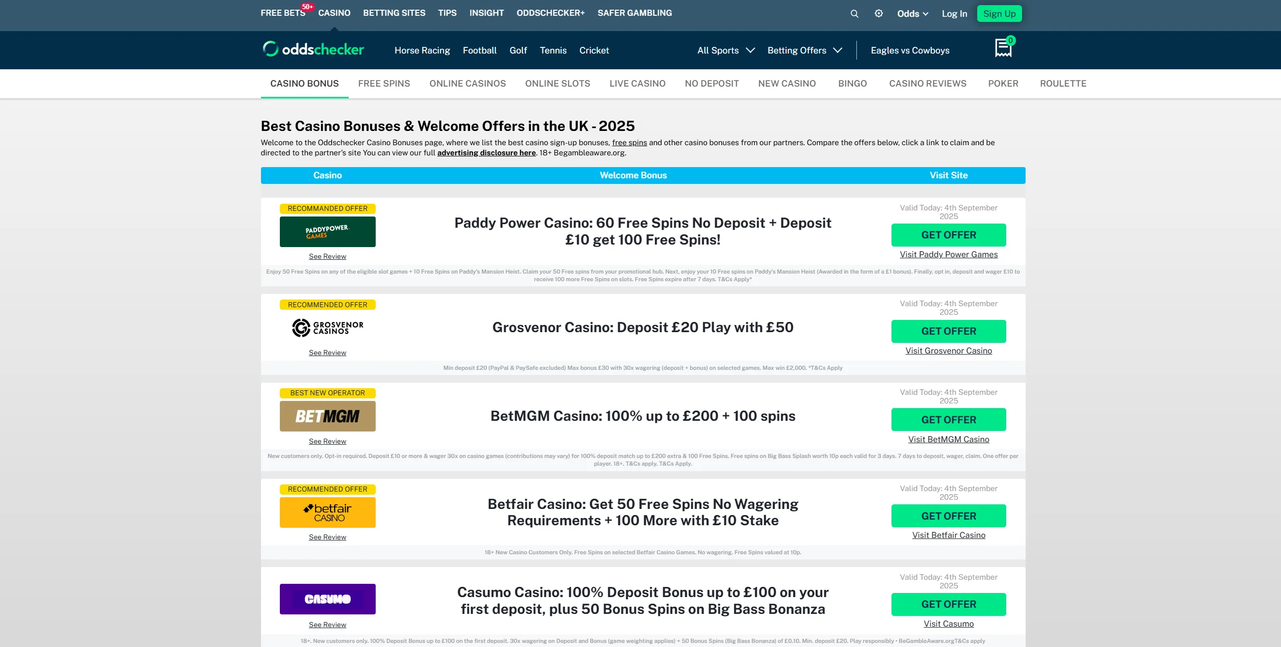
Task: Click Visit Casumo link
Action: (x=949, y=624)
